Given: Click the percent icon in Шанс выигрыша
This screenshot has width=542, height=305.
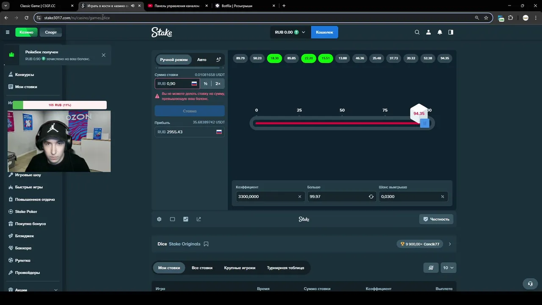Looking at the screenshot, I should [x=442, y=197].
